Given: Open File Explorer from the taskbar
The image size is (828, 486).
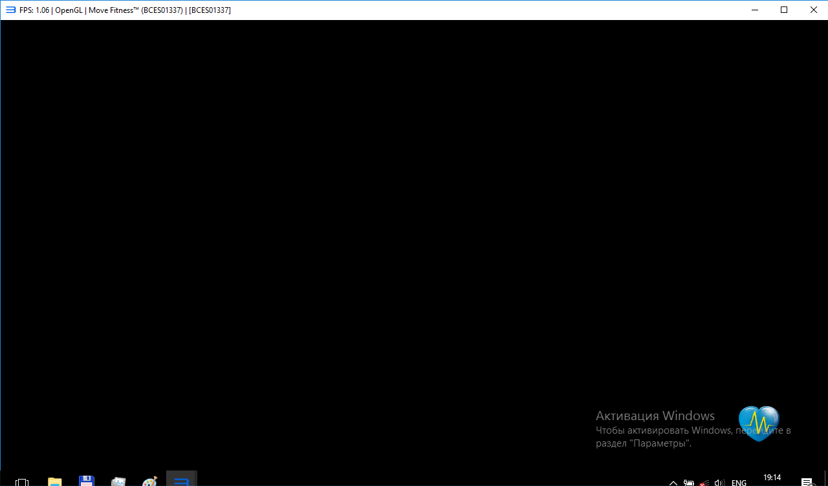Looking at the screenshot, I should click(x=55, y=481).
